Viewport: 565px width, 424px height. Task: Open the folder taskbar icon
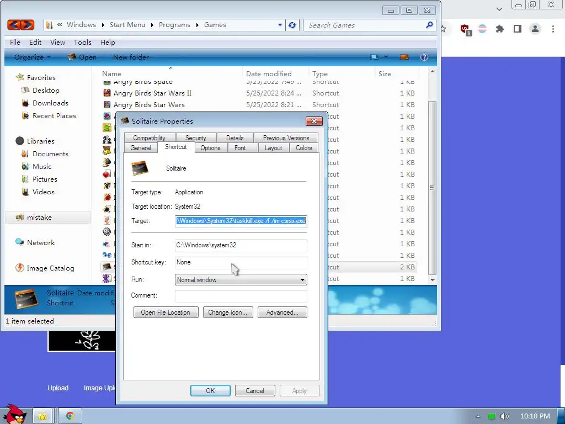[x=42, y=416]
